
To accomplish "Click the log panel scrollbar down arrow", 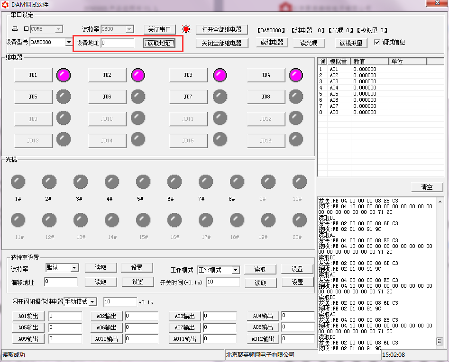I will pos(440,342).
